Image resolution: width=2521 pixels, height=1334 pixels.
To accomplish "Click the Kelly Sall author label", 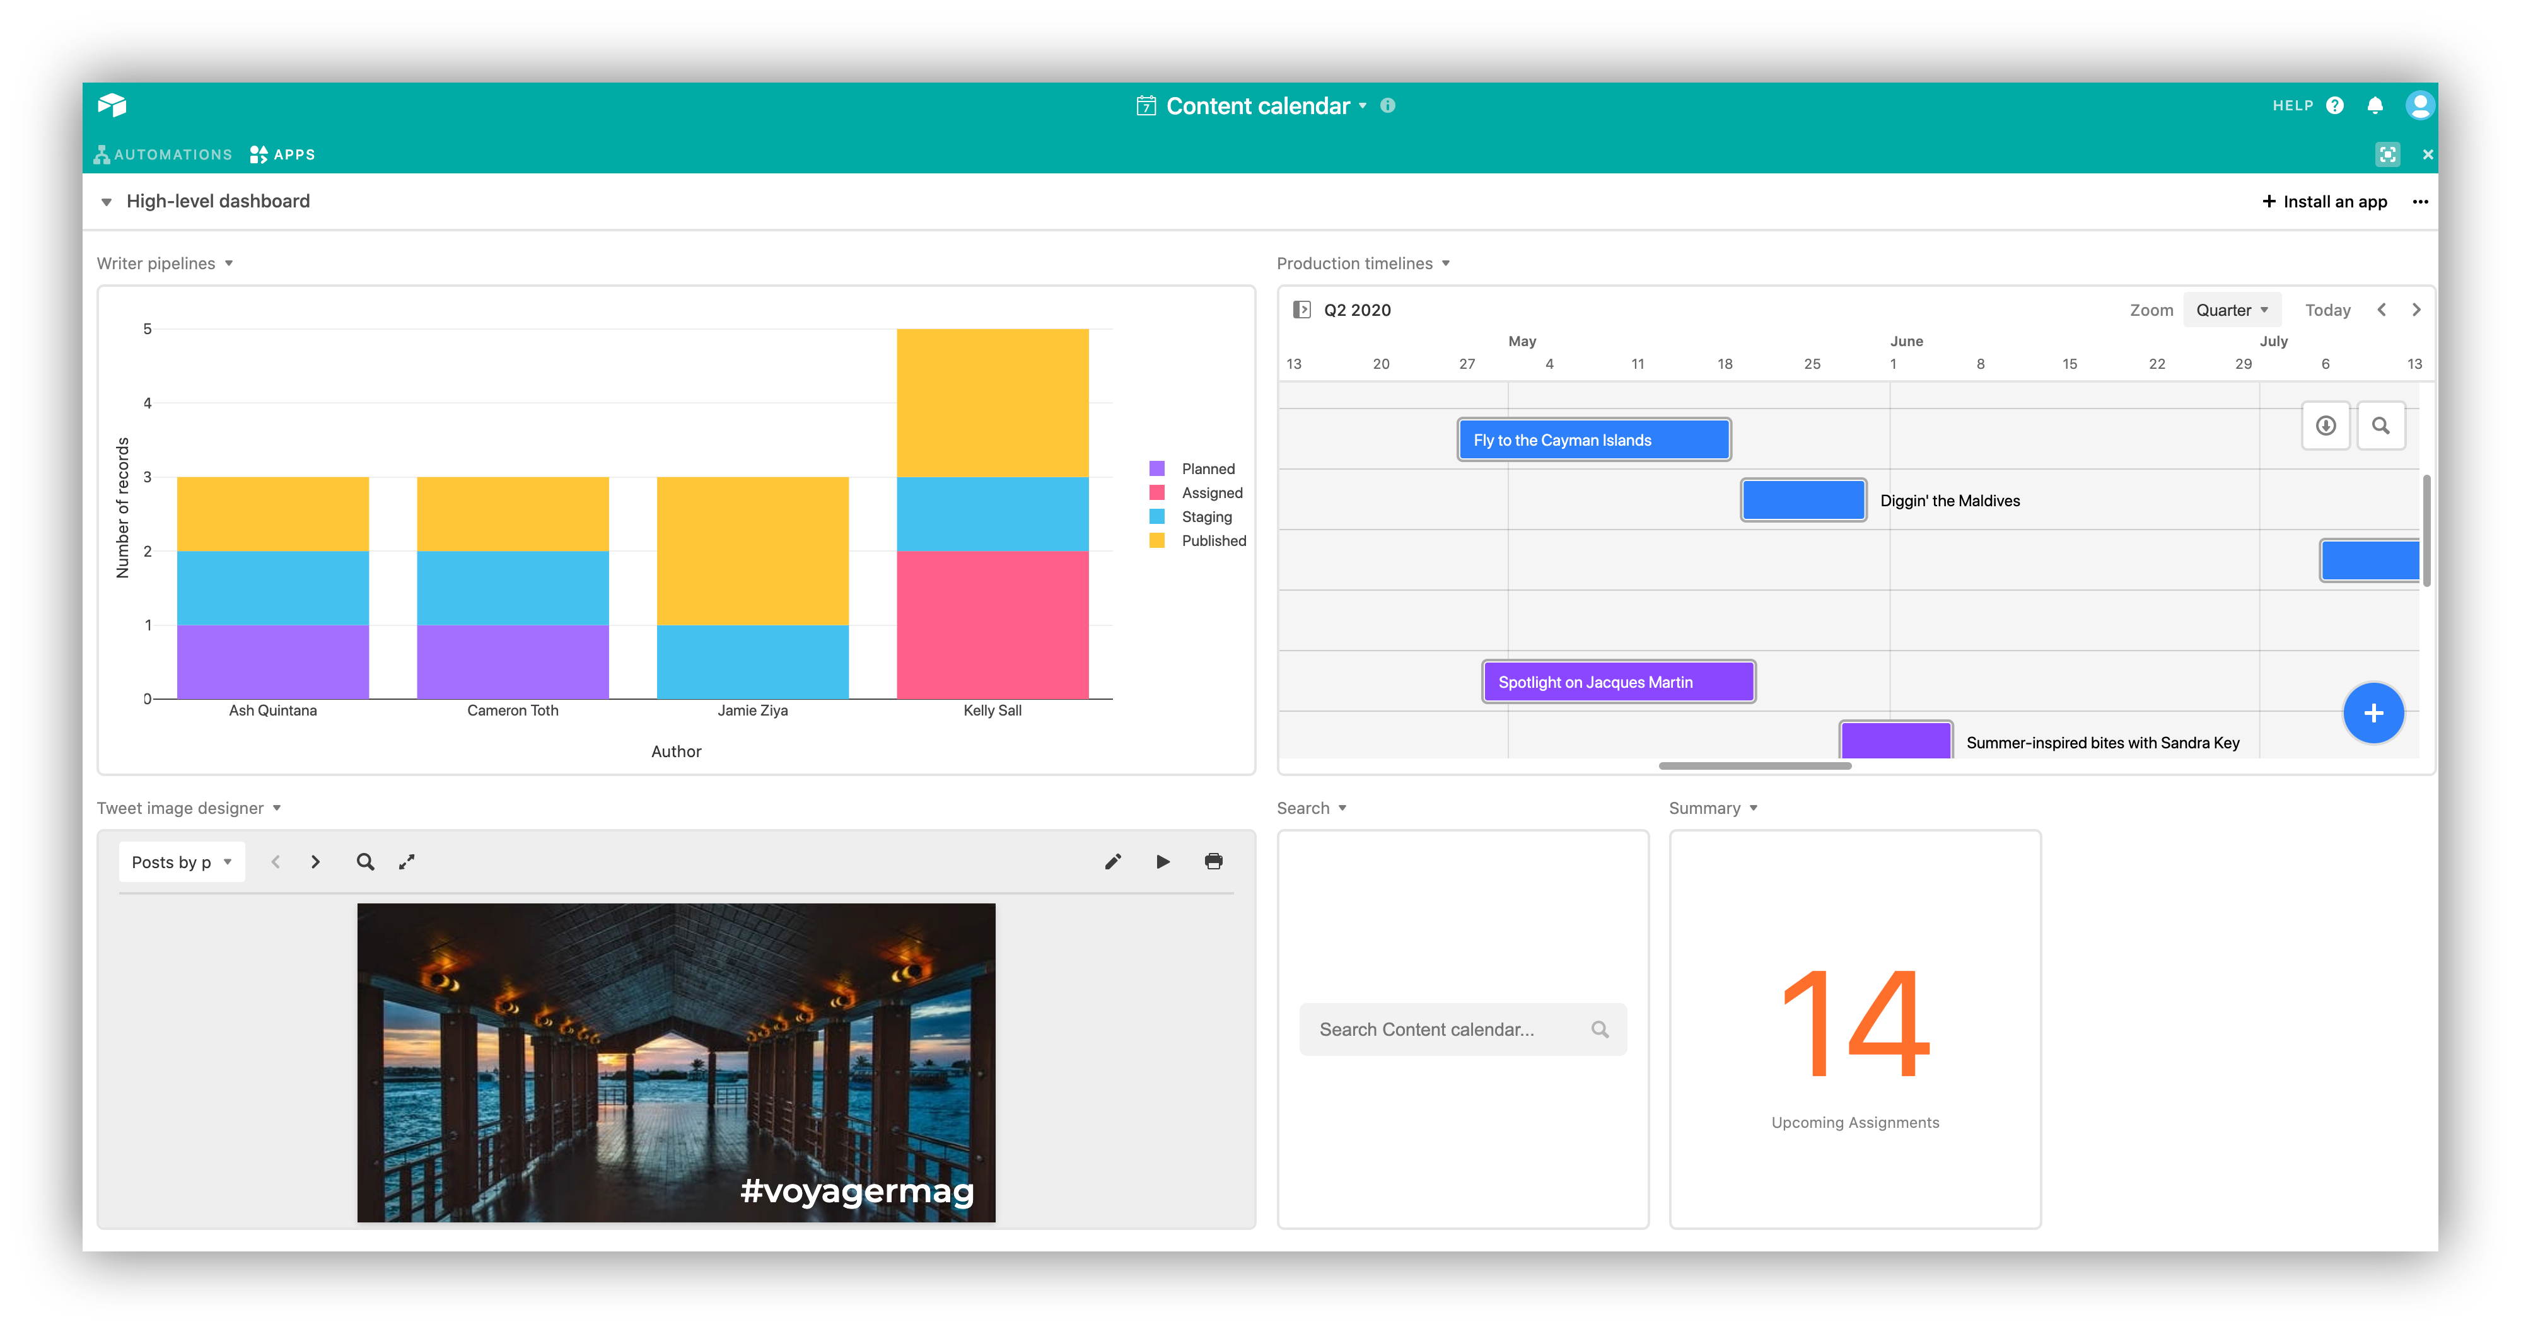I will [x=993, y=710].
